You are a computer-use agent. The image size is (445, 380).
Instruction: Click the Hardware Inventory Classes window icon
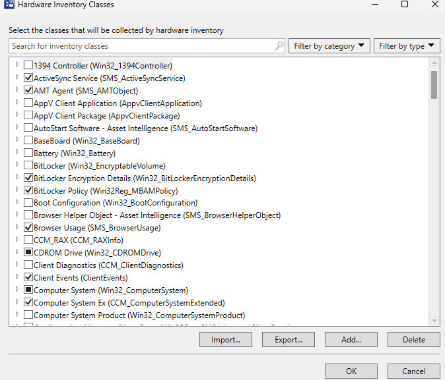pos(9,5)
